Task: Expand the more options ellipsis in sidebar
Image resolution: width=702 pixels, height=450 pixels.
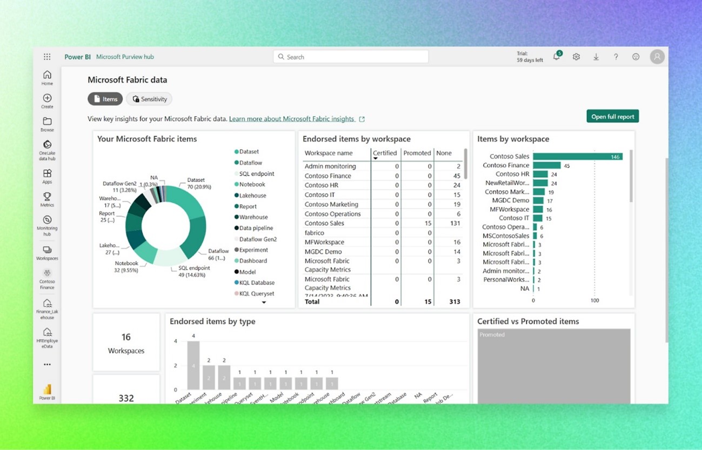Action: [x=47, y=365]
